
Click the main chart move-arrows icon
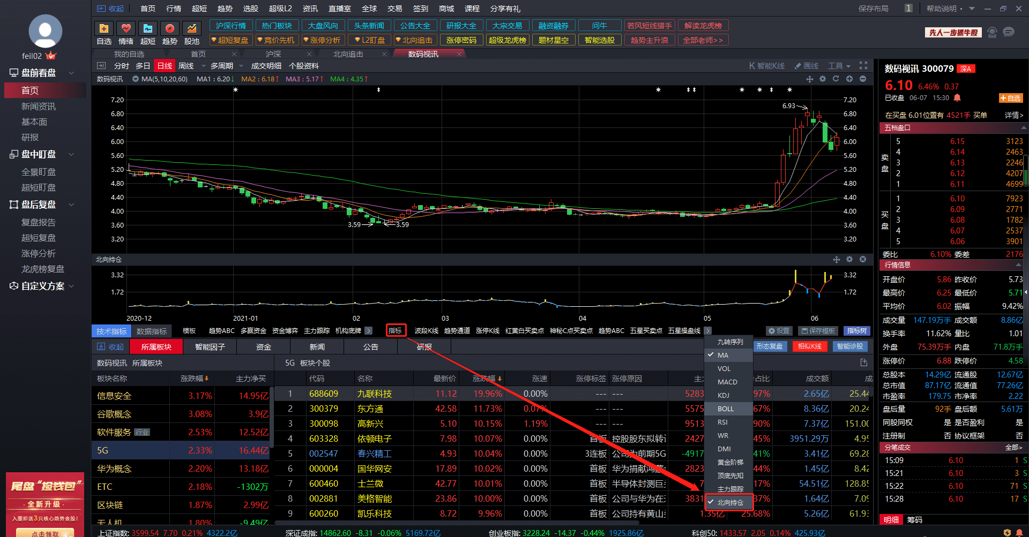coord(810,79)
